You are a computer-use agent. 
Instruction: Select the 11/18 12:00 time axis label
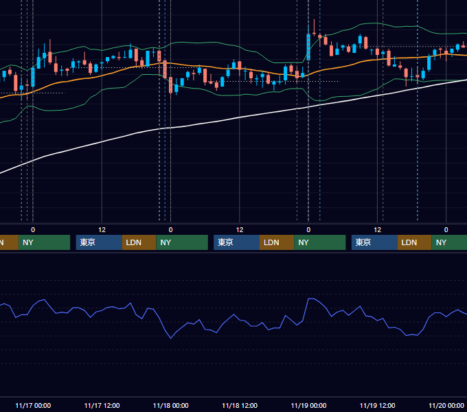tap(240, 405)
